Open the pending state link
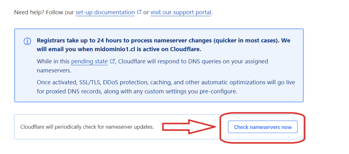This screenshot has height=154, width=349. click(89, 61)
